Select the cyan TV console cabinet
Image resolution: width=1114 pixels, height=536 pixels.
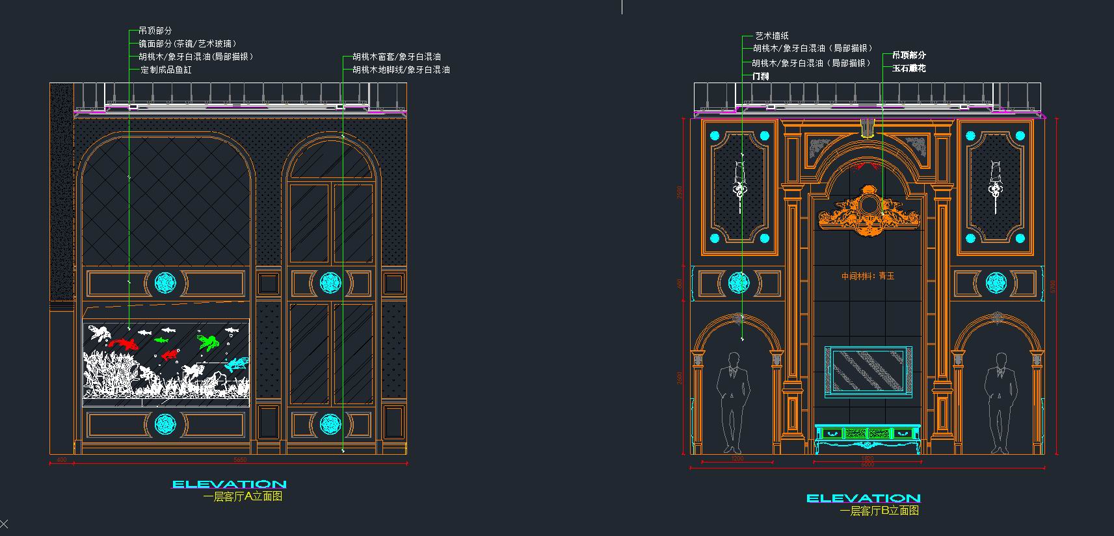[x=868, y=439]
